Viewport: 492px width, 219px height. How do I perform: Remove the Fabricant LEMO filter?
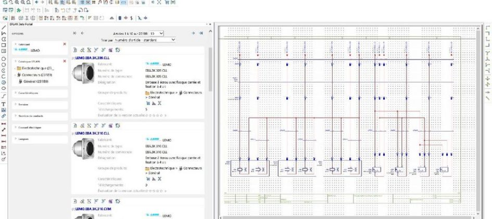(x=65, y=44)
